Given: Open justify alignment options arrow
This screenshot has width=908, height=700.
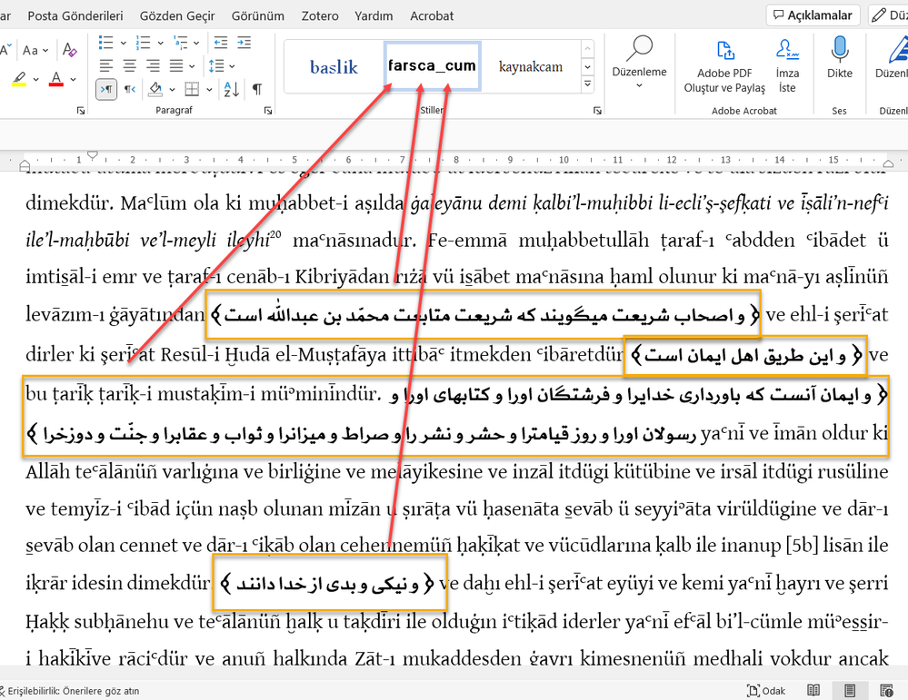Looking at the screenshot, I should click(192, 66).
